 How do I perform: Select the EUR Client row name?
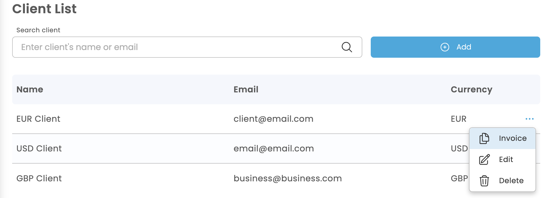click(38, 119)
